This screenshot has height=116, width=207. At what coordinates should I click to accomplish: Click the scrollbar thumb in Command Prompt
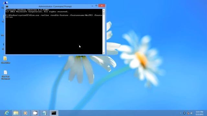(x=104, y=13)
